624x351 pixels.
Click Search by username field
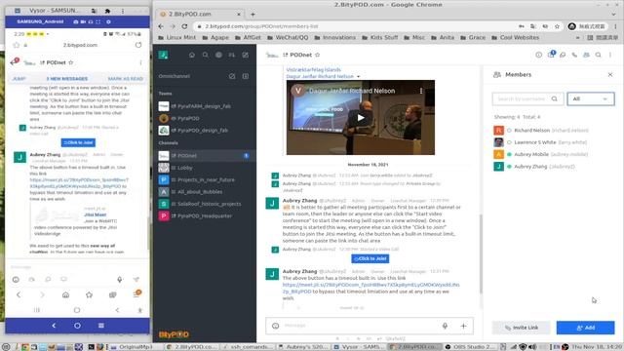[527, 98]
